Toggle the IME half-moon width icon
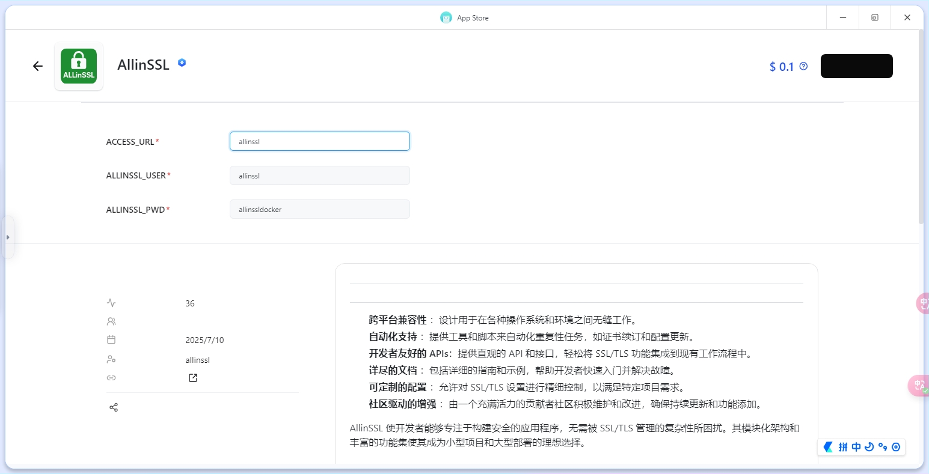The image size is (929, 474). [x=869, y=447]
